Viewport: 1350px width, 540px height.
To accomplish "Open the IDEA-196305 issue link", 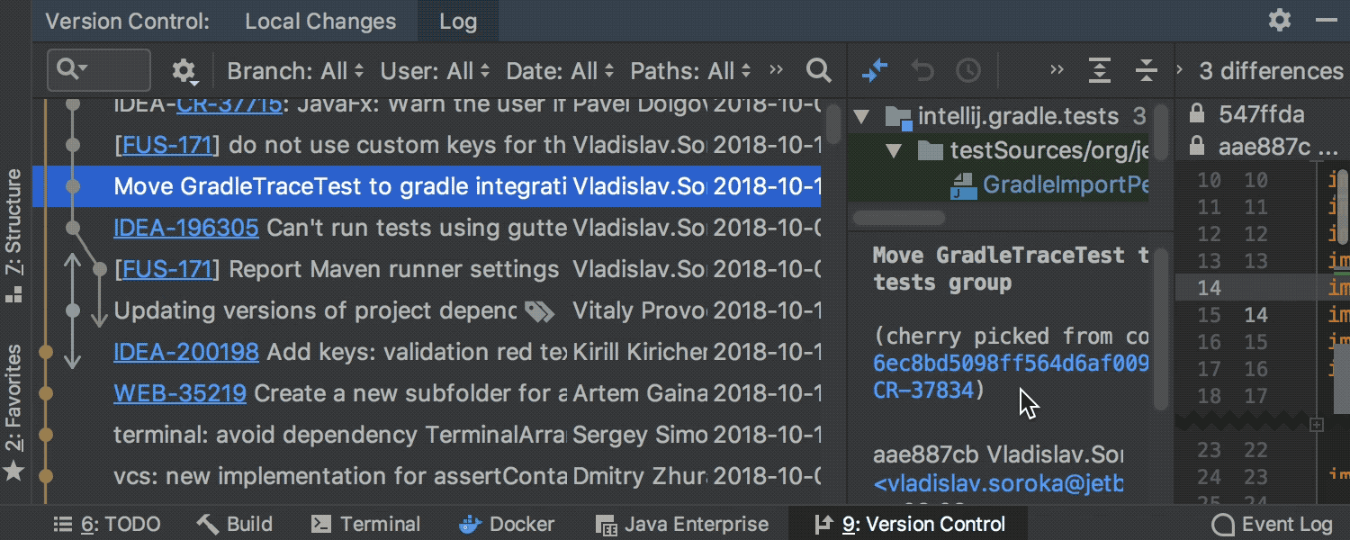I will coord(186,228).
